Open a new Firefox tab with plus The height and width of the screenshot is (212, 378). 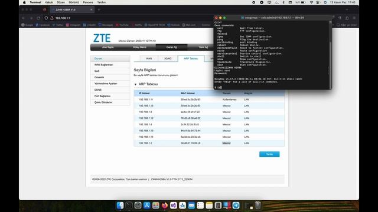point(99,9)
